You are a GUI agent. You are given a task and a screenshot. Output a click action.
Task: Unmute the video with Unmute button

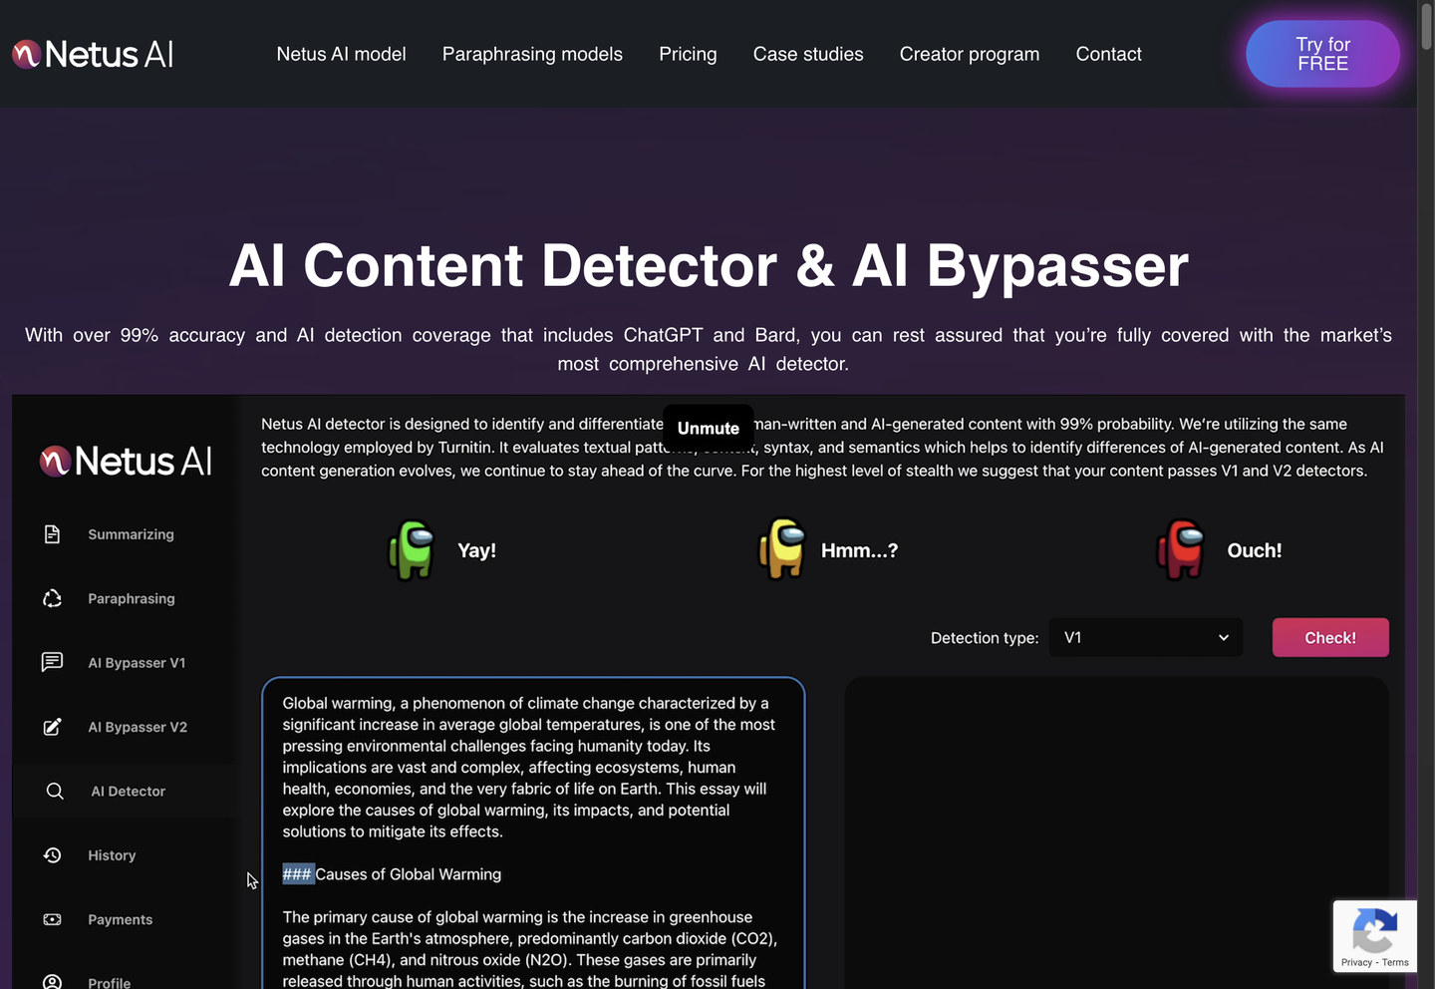[709, 428]
